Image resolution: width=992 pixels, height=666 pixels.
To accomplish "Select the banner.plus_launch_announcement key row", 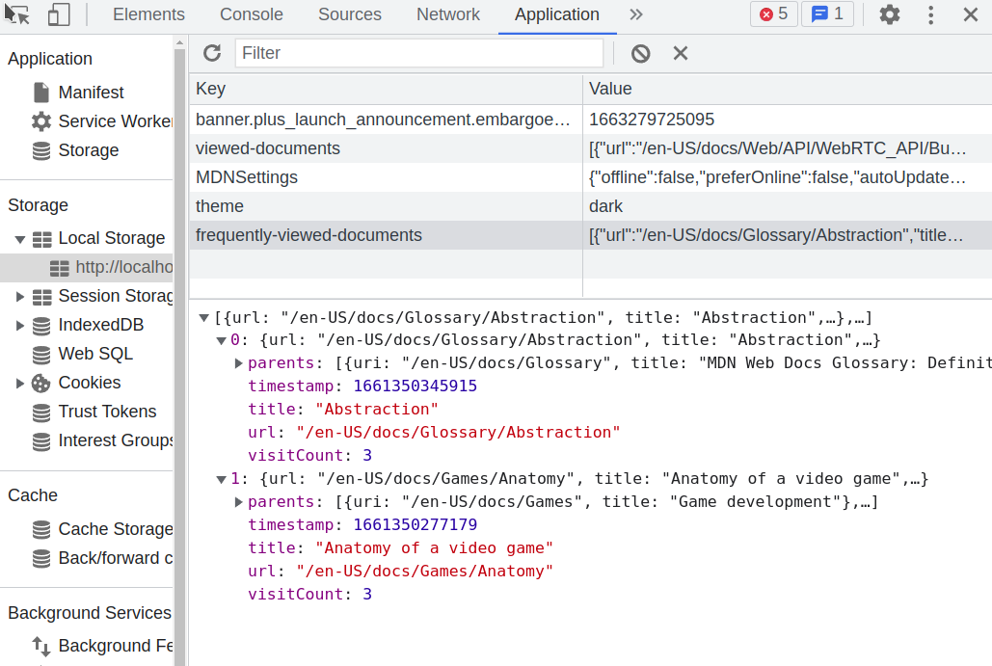I will 386,120.
